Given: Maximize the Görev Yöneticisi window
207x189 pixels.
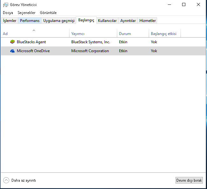Looking at the screenshot, I should coord(184,5).
